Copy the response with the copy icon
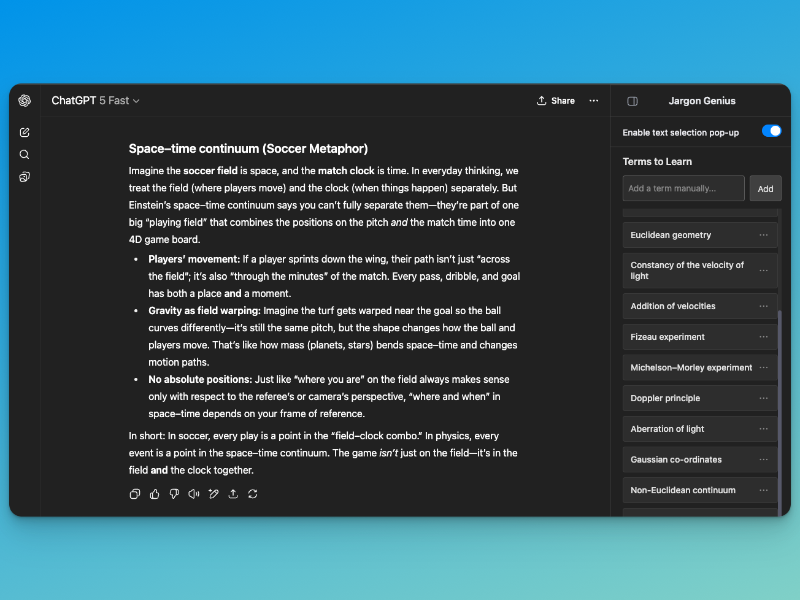This screenshot has height=600, width=800. click(x=135, y=494)
